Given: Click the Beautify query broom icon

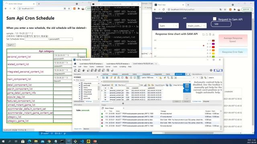Looking at the screenshot, I should [x=165, y=78].
